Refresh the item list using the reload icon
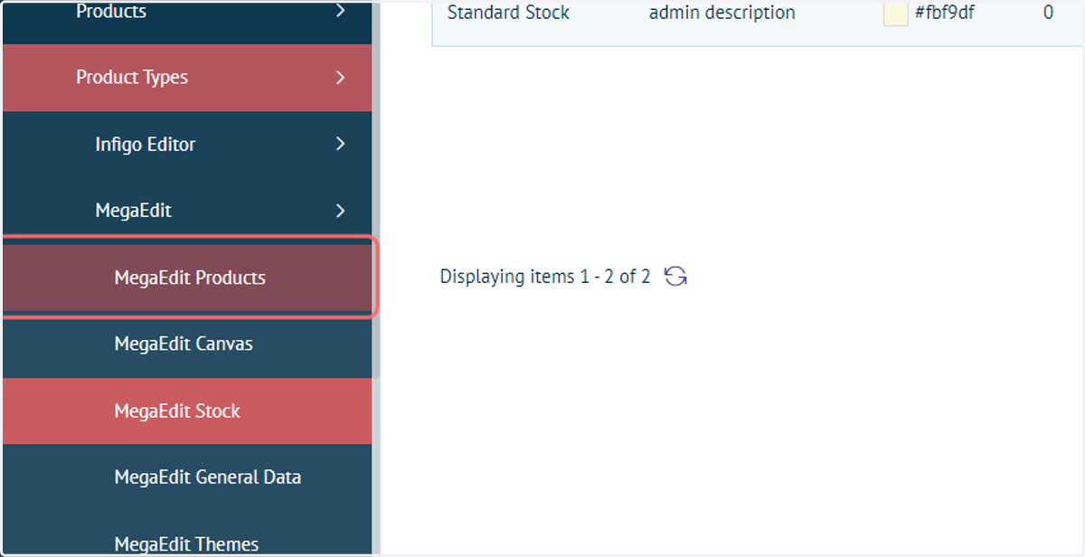 (675, 276)
